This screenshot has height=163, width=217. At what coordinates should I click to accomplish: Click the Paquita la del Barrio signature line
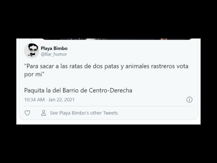click(x=78, y=91)
